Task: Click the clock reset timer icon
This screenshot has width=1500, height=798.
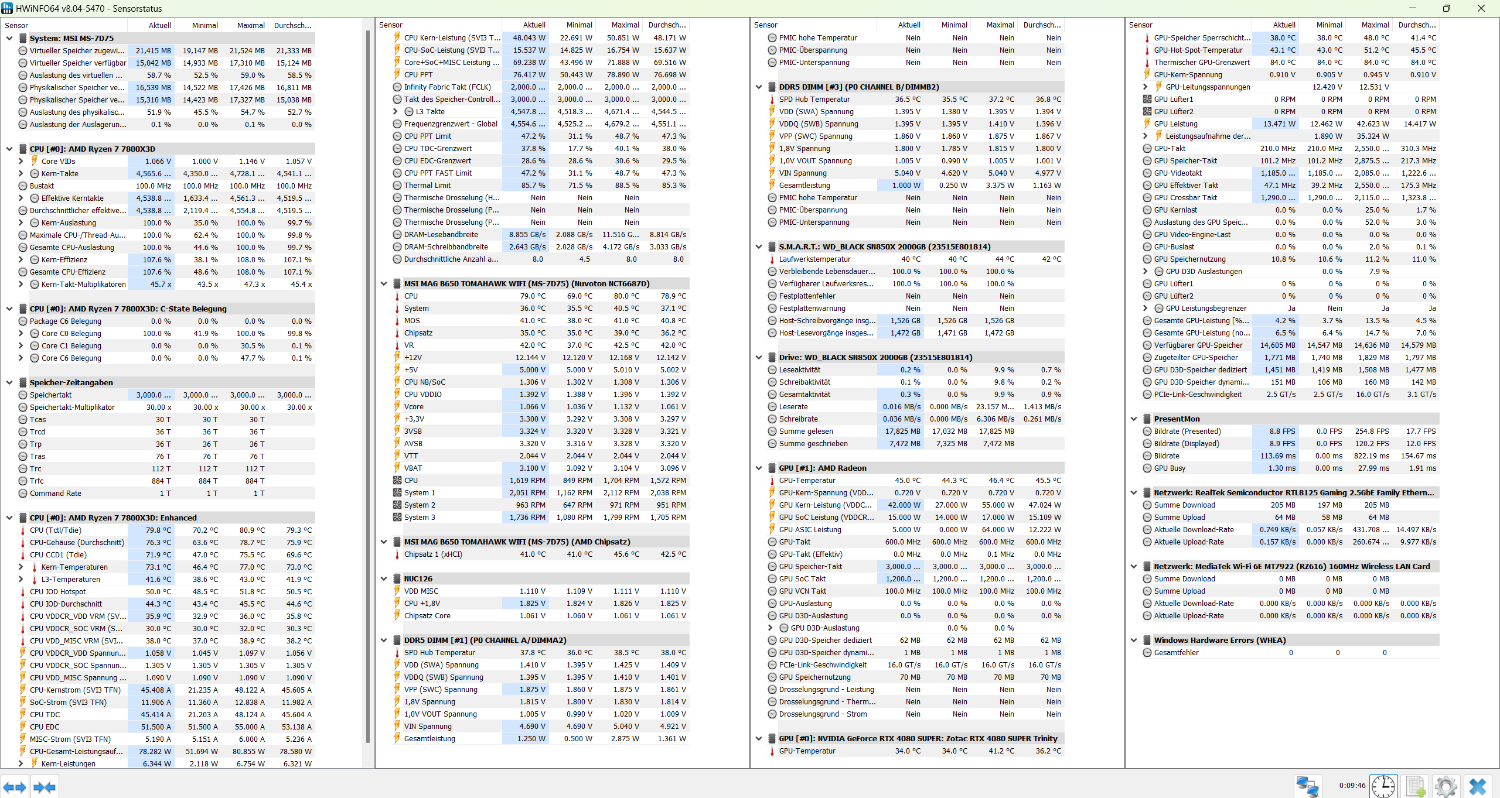Action: pyautogui.click(x=1383, y=786)
